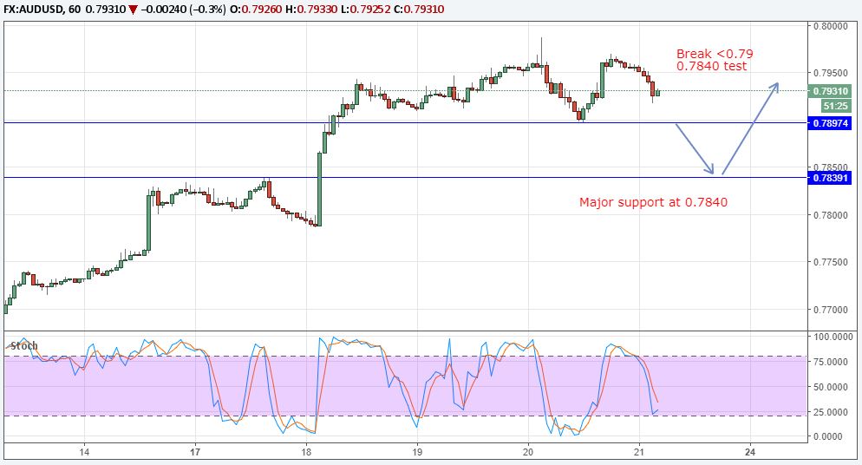
Task: Click date label 20 on time axis
Action: pos(528,452)
